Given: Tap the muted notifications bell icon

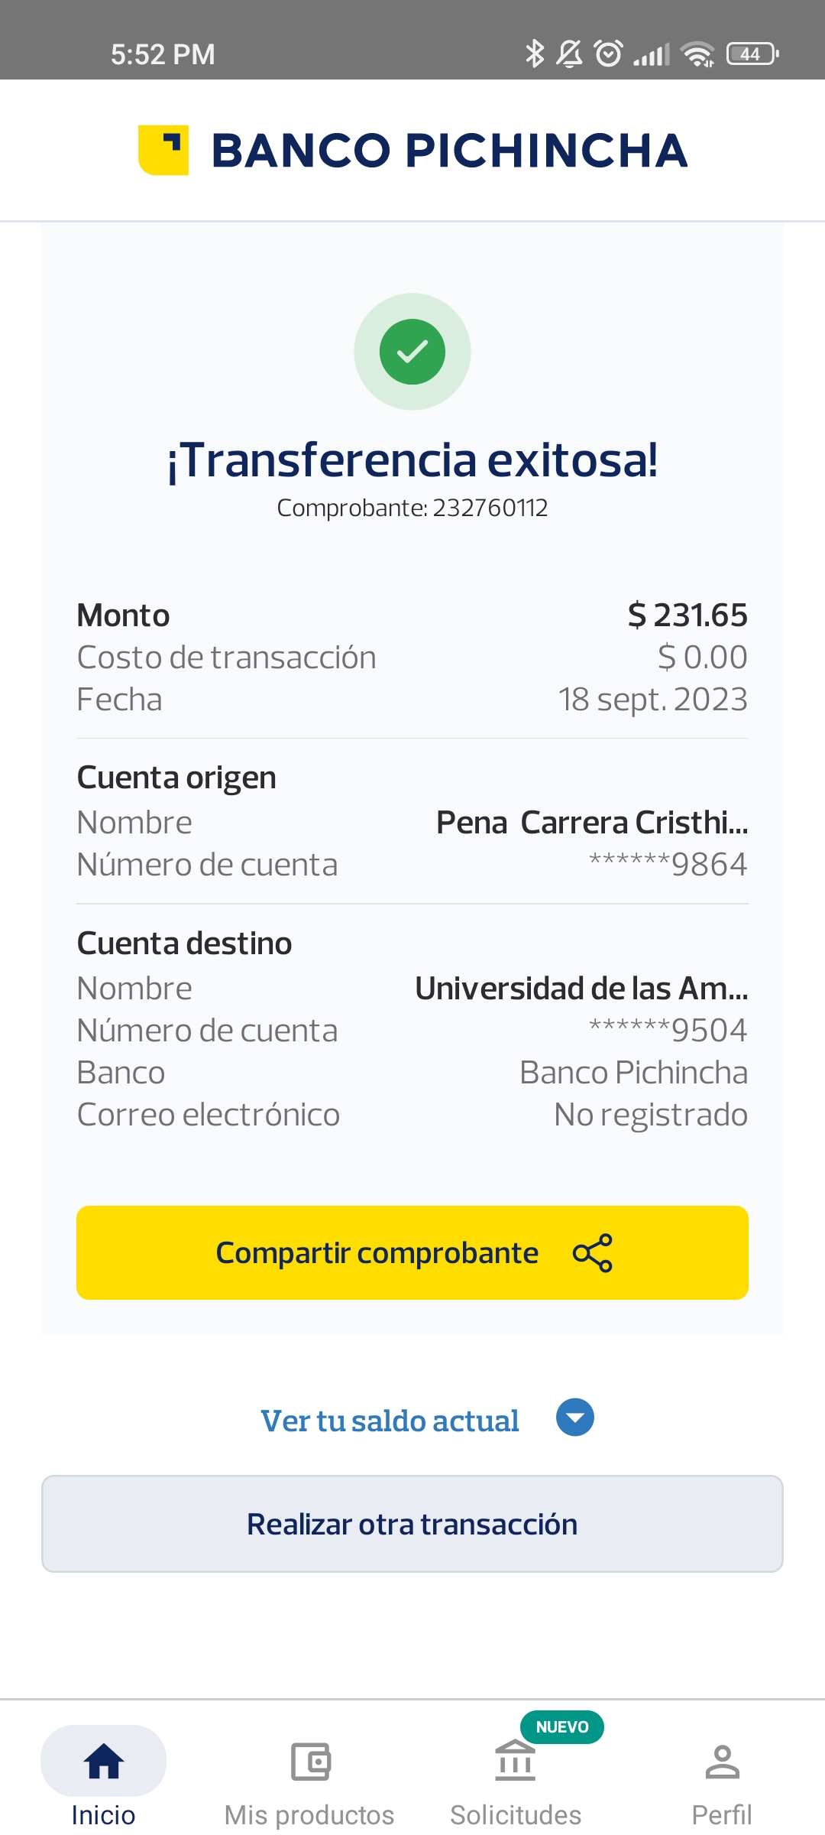Looking at the screenshot, I should (570, 54).
